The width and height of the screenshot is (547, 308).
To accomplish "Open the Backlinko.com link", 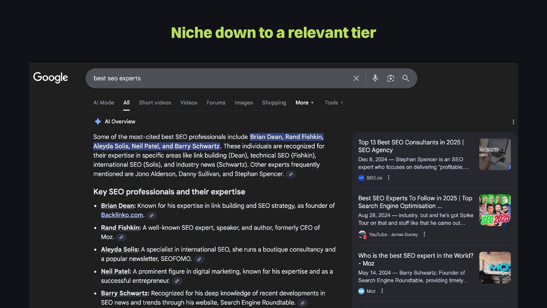I will pos(122,215).
